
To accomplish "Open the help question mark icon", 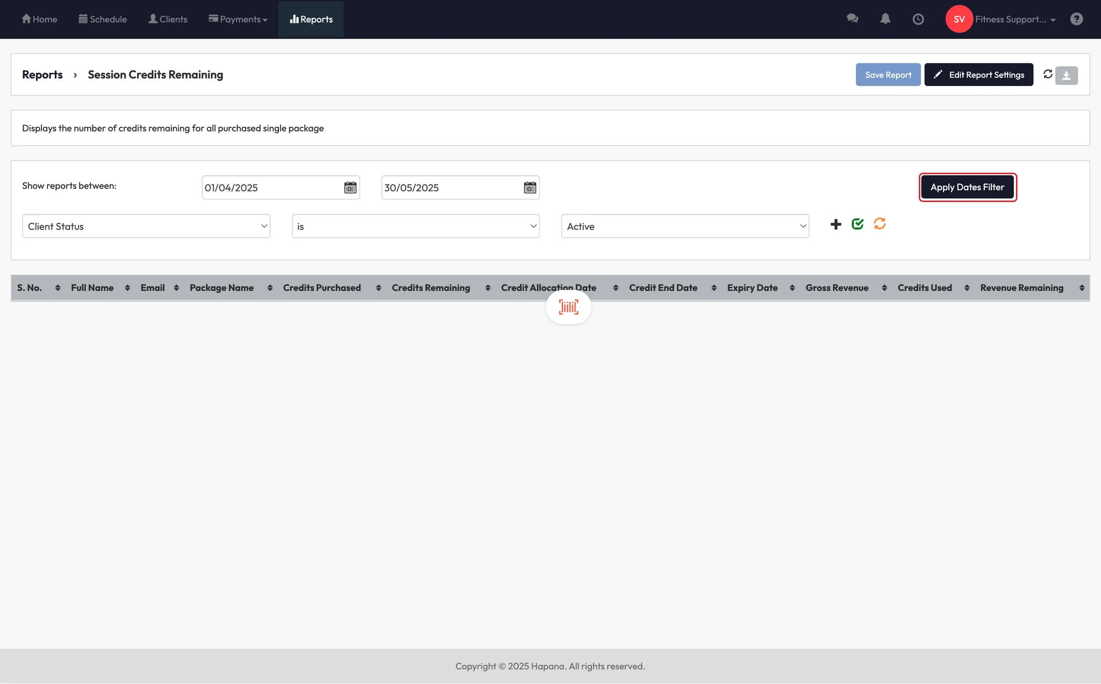I will pos(1076,19).
